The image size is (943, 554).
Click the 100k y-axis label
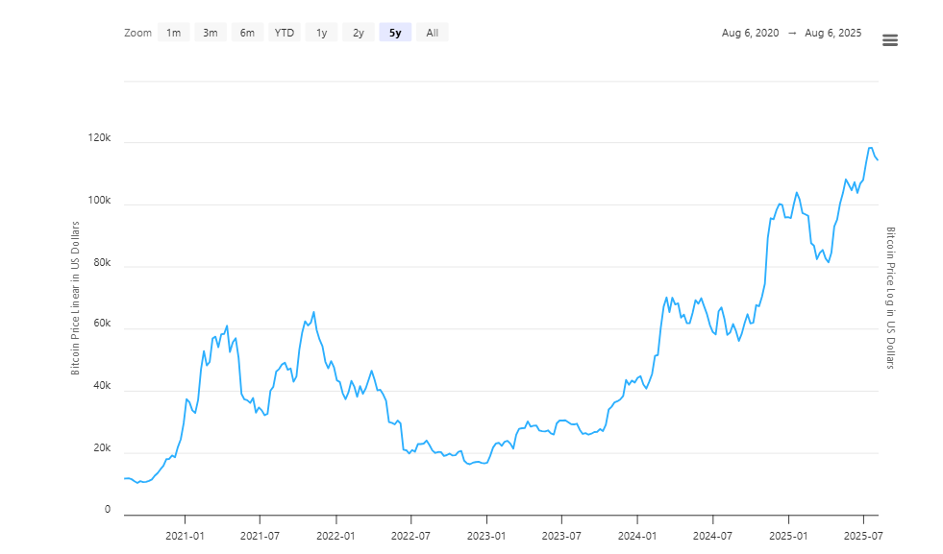(99, 200)
